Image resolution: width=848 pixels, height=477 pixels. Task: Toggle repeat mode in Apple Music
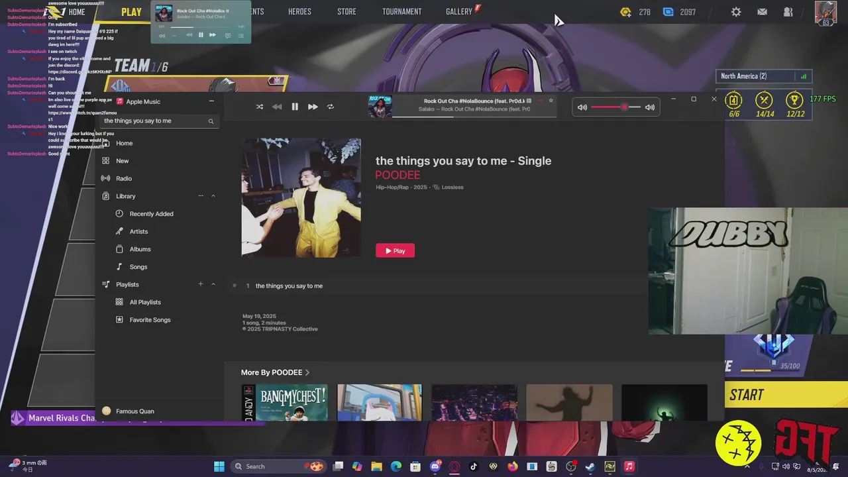(331, 107)
